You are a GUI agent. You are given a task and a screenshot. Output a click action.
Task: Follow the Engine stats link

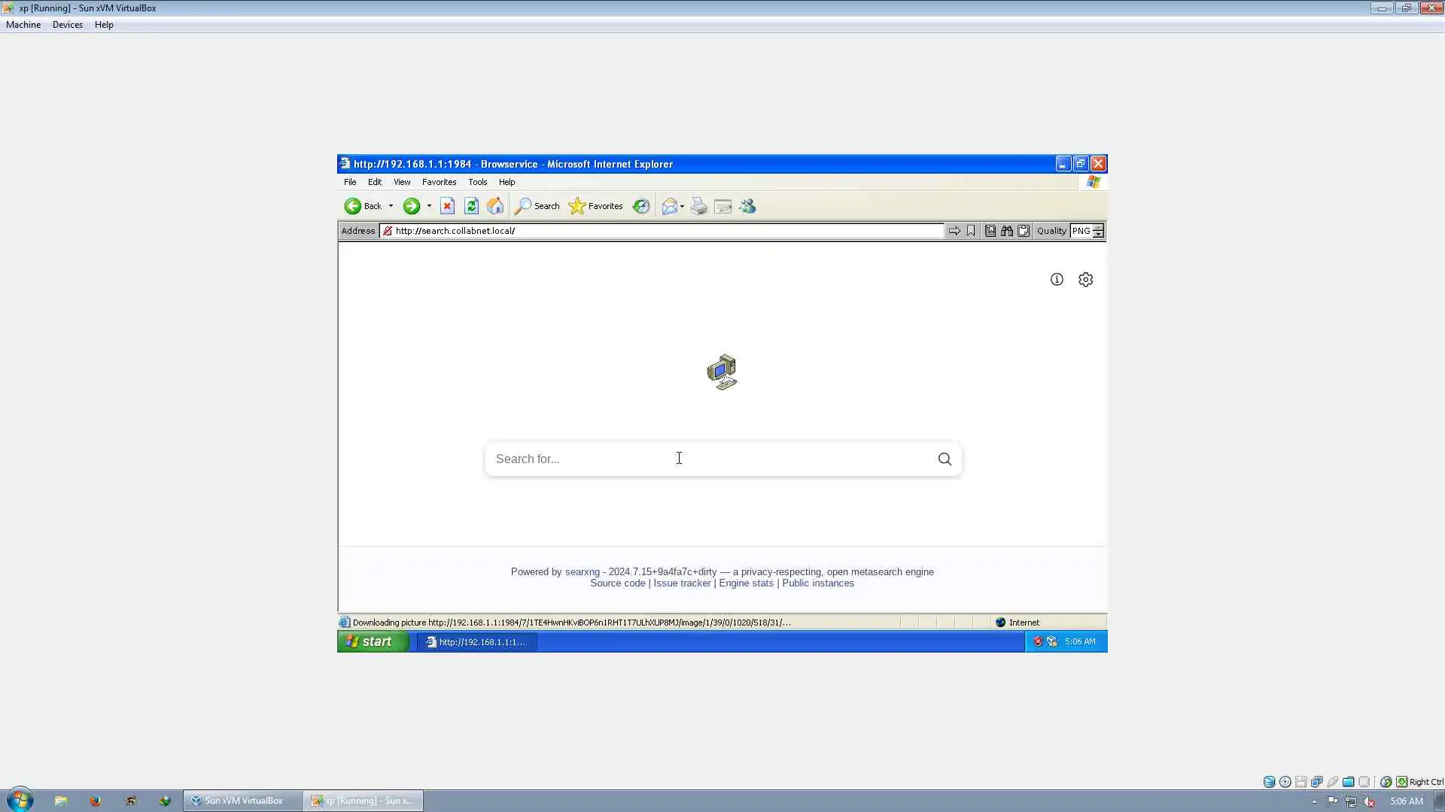tap(746, 583)
